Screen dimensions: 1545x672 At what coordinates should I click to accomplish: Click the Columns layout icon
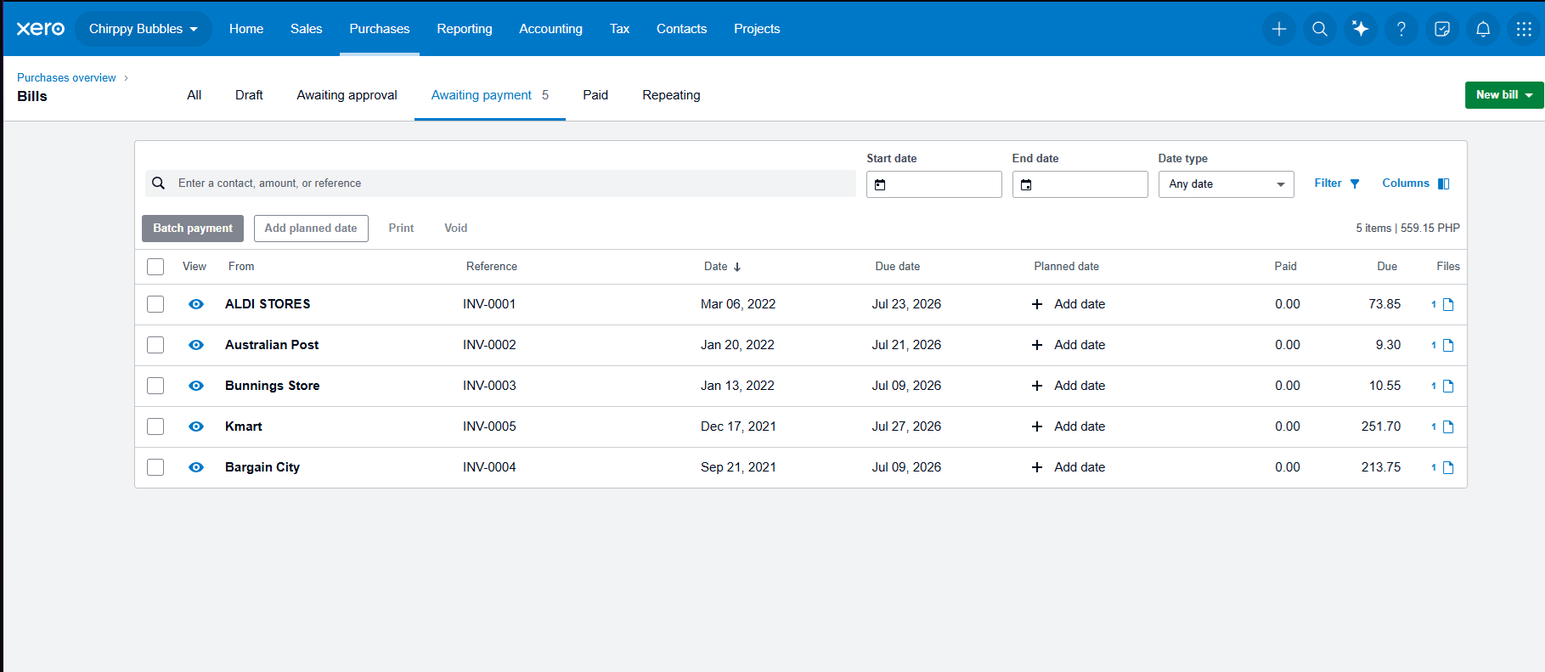pos(1443,184)
